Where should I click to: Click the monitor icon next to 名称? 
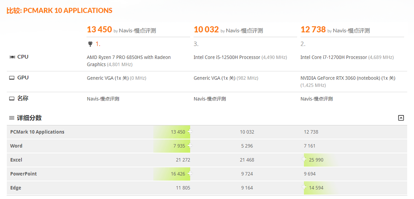[12, 98]
